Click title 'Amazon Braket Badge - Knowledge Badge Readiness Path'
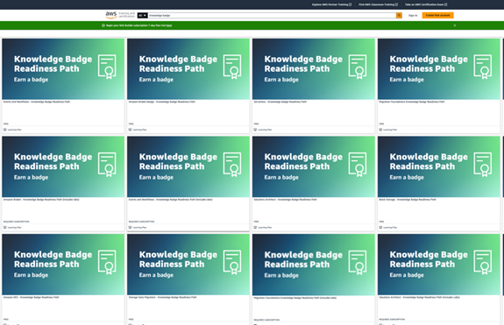The image size is (504, 325). tap(161, 102)
